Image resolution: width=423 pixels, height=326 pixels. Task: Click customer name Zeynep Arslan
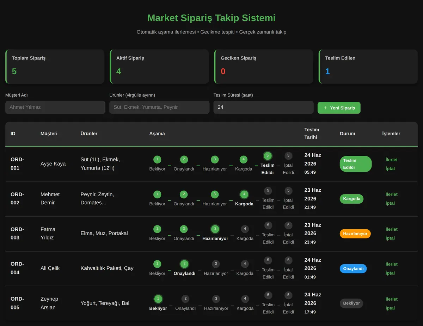pyautogui.click(x=49, y=303)
